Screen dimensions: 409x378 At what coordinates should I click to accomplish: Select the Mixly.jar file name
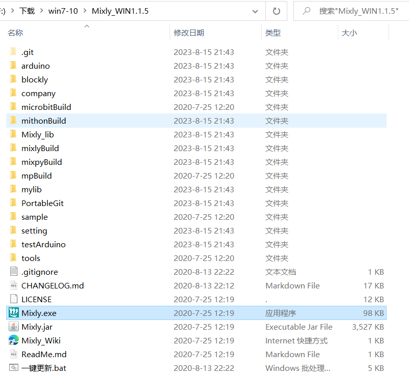37,327
